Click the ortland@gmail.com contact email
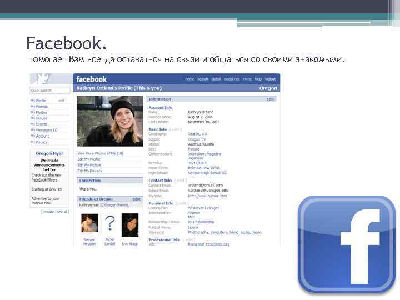This screenshot has height=300, width=400. click(206, 185)
